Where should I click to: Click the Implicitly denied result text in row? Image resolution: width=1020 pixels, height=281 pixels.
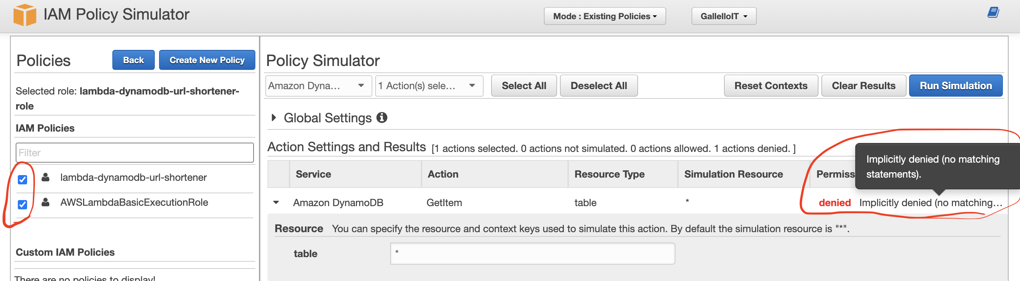point(930,203)
